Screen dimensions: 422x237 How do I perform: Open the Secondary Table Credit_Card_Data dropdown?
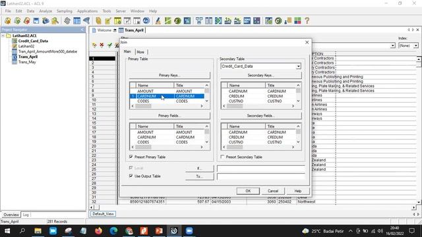(298, 66)
